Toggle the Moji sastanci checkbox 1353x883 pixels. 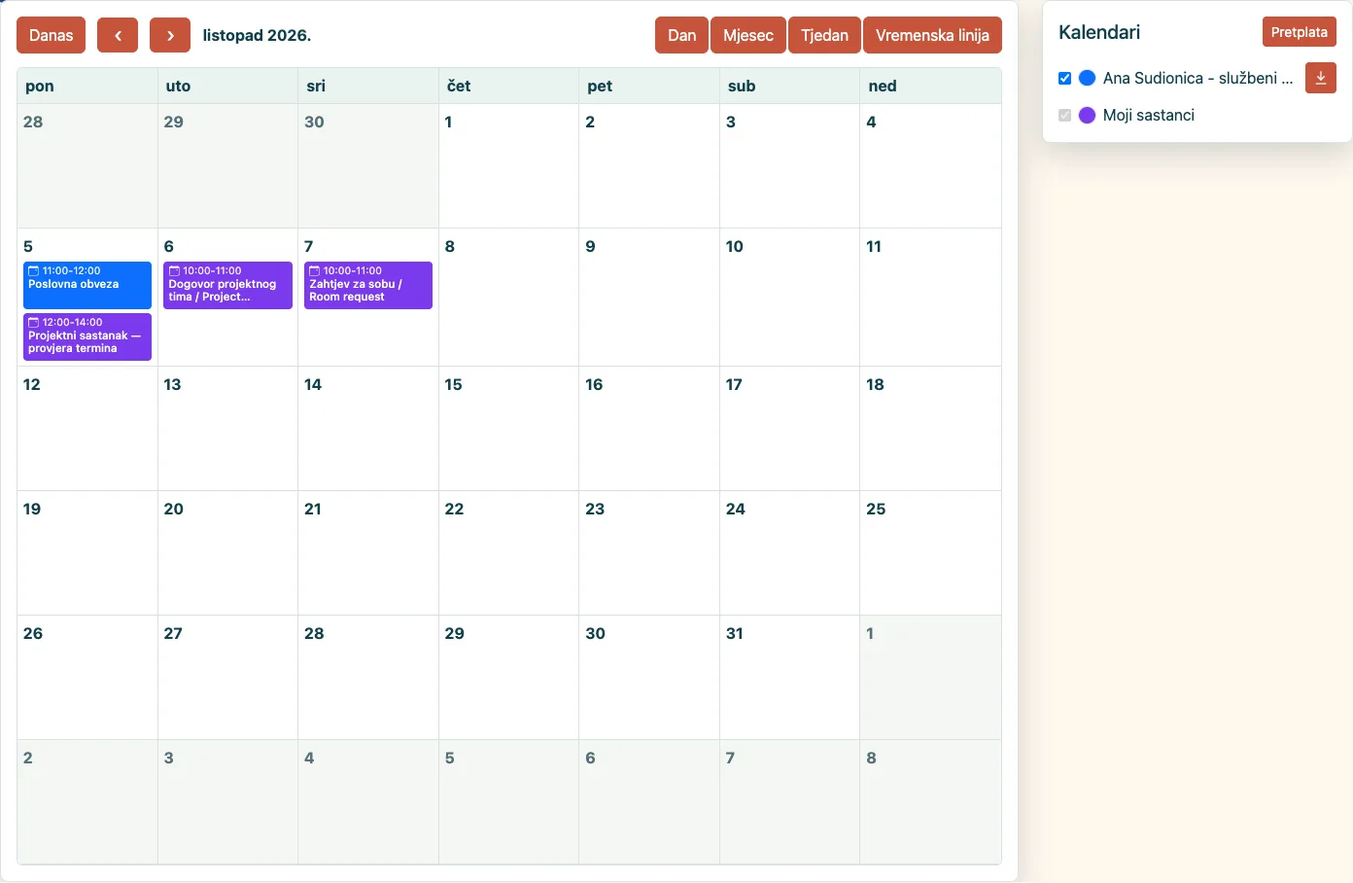[1064, 115]
